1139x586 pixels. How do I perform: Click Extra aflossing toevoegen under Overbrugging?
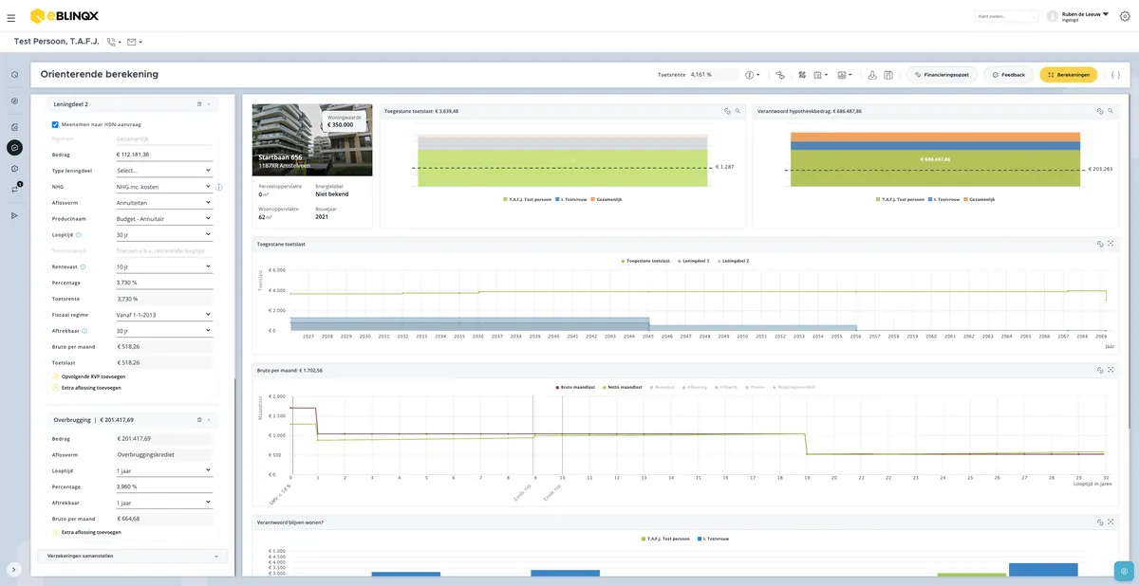(x=86, y=532)
